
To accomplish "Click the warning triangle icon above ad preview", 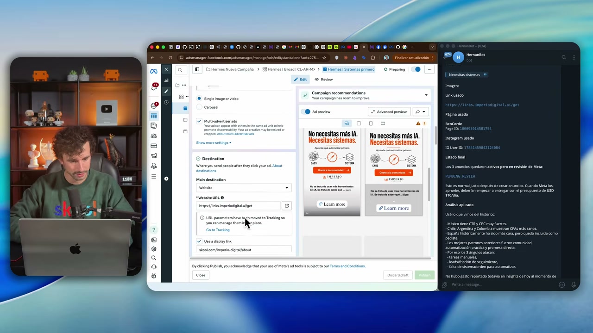I will pyautogui.click(x=418, y=123).
